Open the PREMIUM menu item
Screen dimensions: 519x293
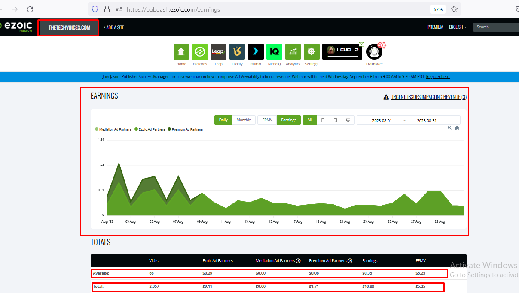(x=435, y=27)
